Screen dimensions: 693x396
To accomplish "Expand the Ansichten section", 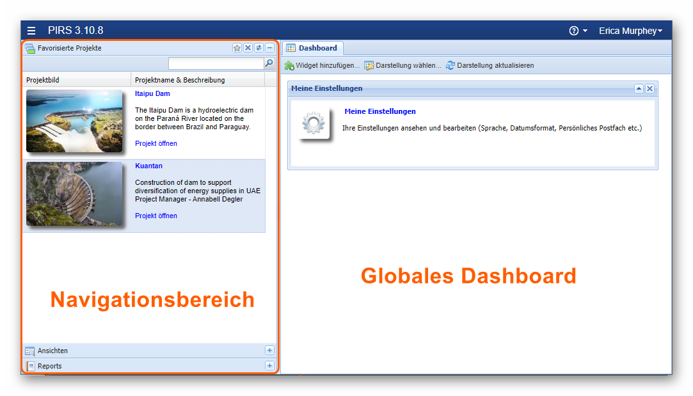I will [269, 350].
